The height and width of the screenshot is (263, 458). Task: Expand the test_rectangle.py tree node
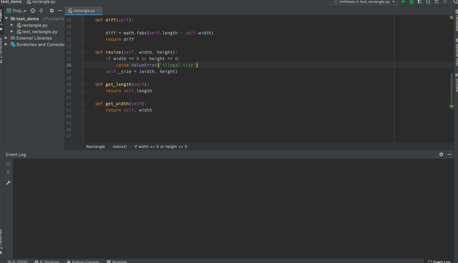coord(12,32)
